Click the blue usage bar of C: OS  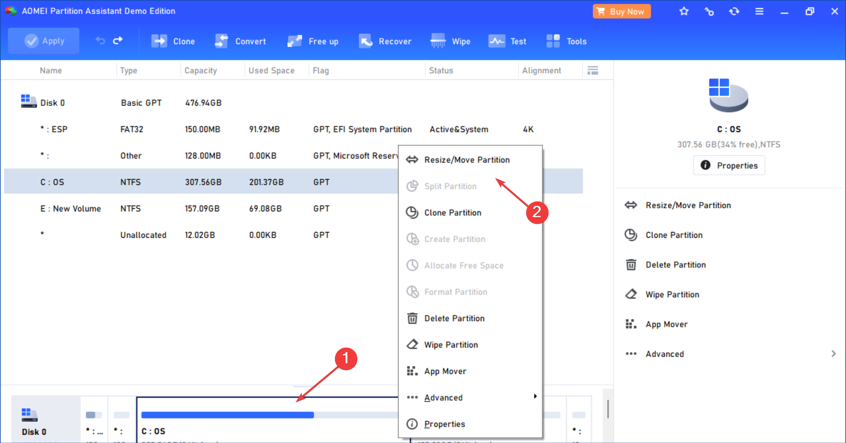click(x=227, y=414)
